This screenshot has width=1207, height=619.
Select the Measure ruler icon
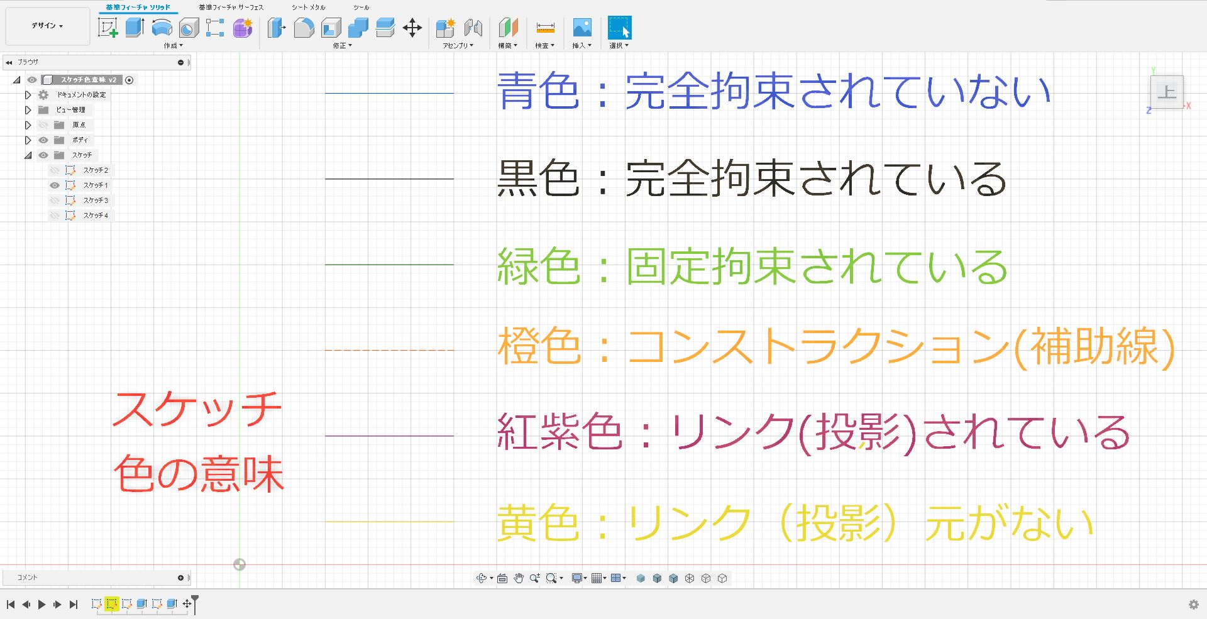point(545,28)
